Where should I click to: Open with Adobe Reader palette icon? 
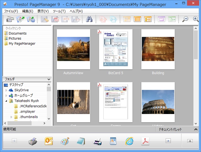145,141
